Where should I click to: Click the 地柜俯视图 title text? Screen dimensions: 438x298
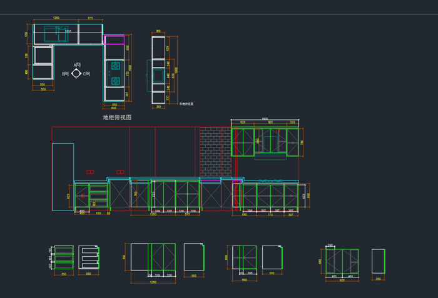coord(117,117)
